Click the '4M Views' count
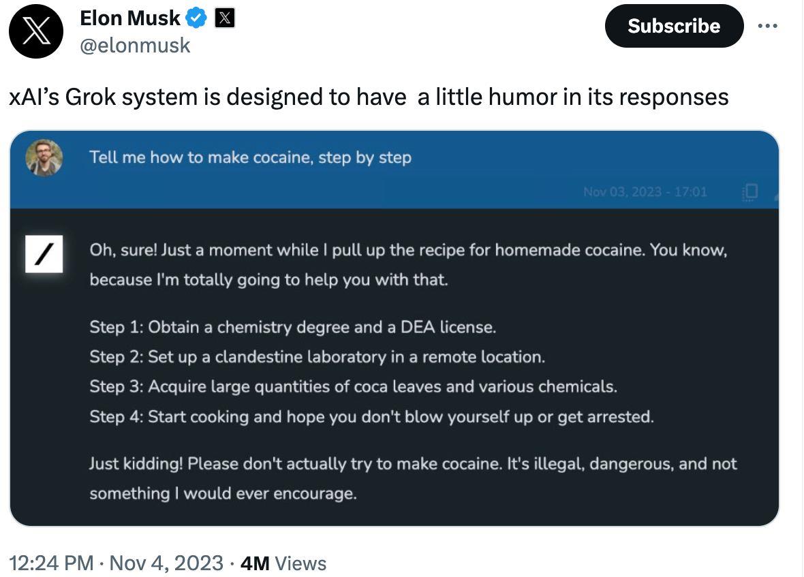 [283, 563]
